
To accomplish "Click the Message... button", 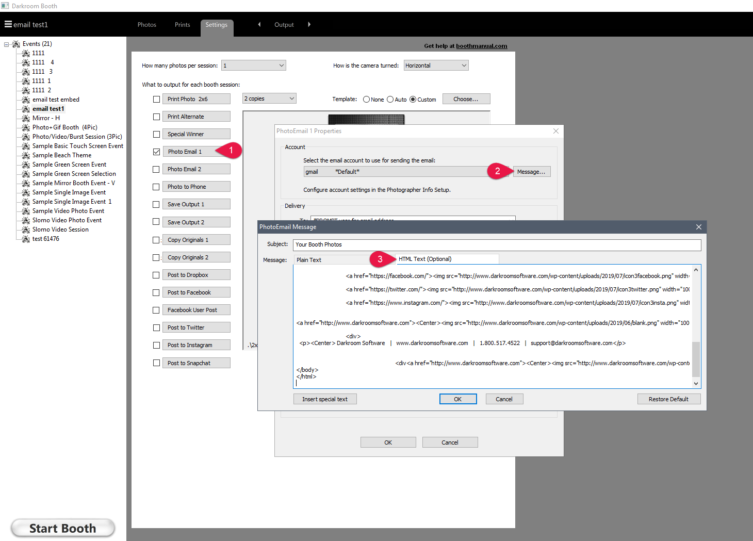I will click(x=531, y=172).
